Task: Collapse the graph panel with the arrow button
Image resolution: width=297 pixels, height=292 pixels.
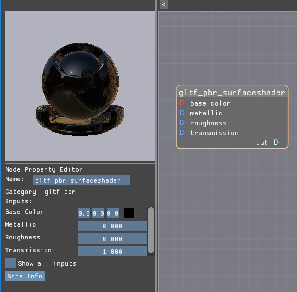Action: [x=164, y=4]
